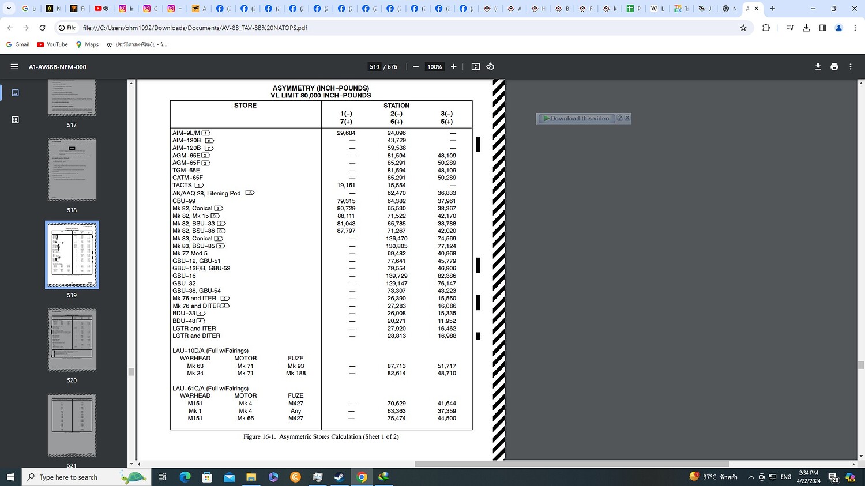Click the fit to page icon
The height and width of the screenshot is (486, 865).
click(x=476, y=67)
